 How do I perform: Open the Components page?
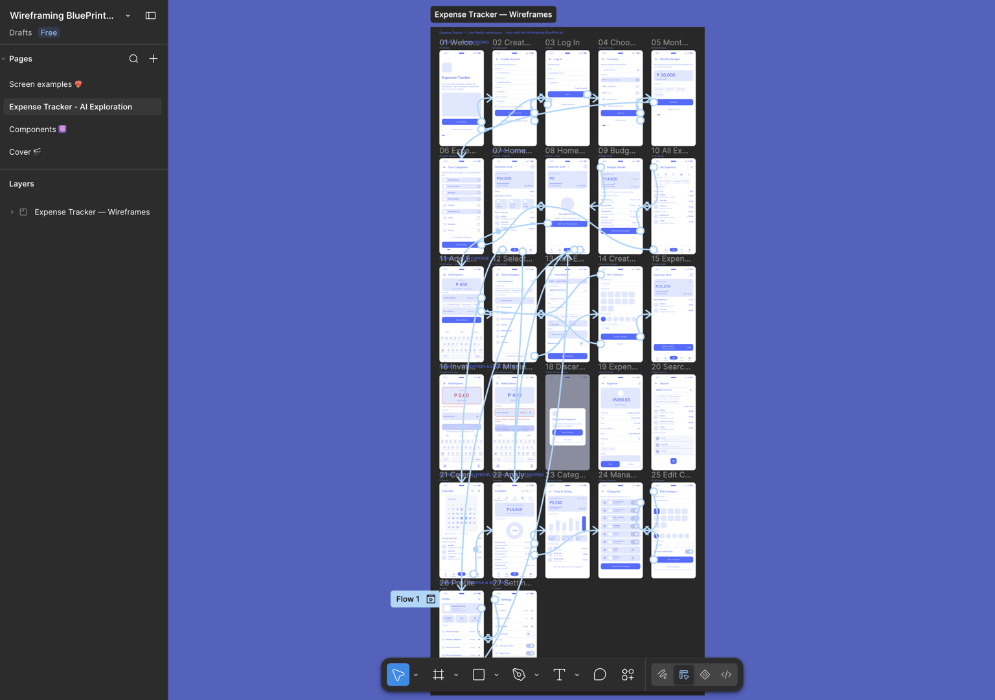83,130
